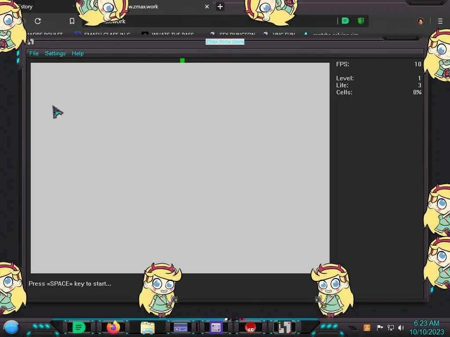
Task: Open the clock showing 6:23 AM
Action: (426, 323)
